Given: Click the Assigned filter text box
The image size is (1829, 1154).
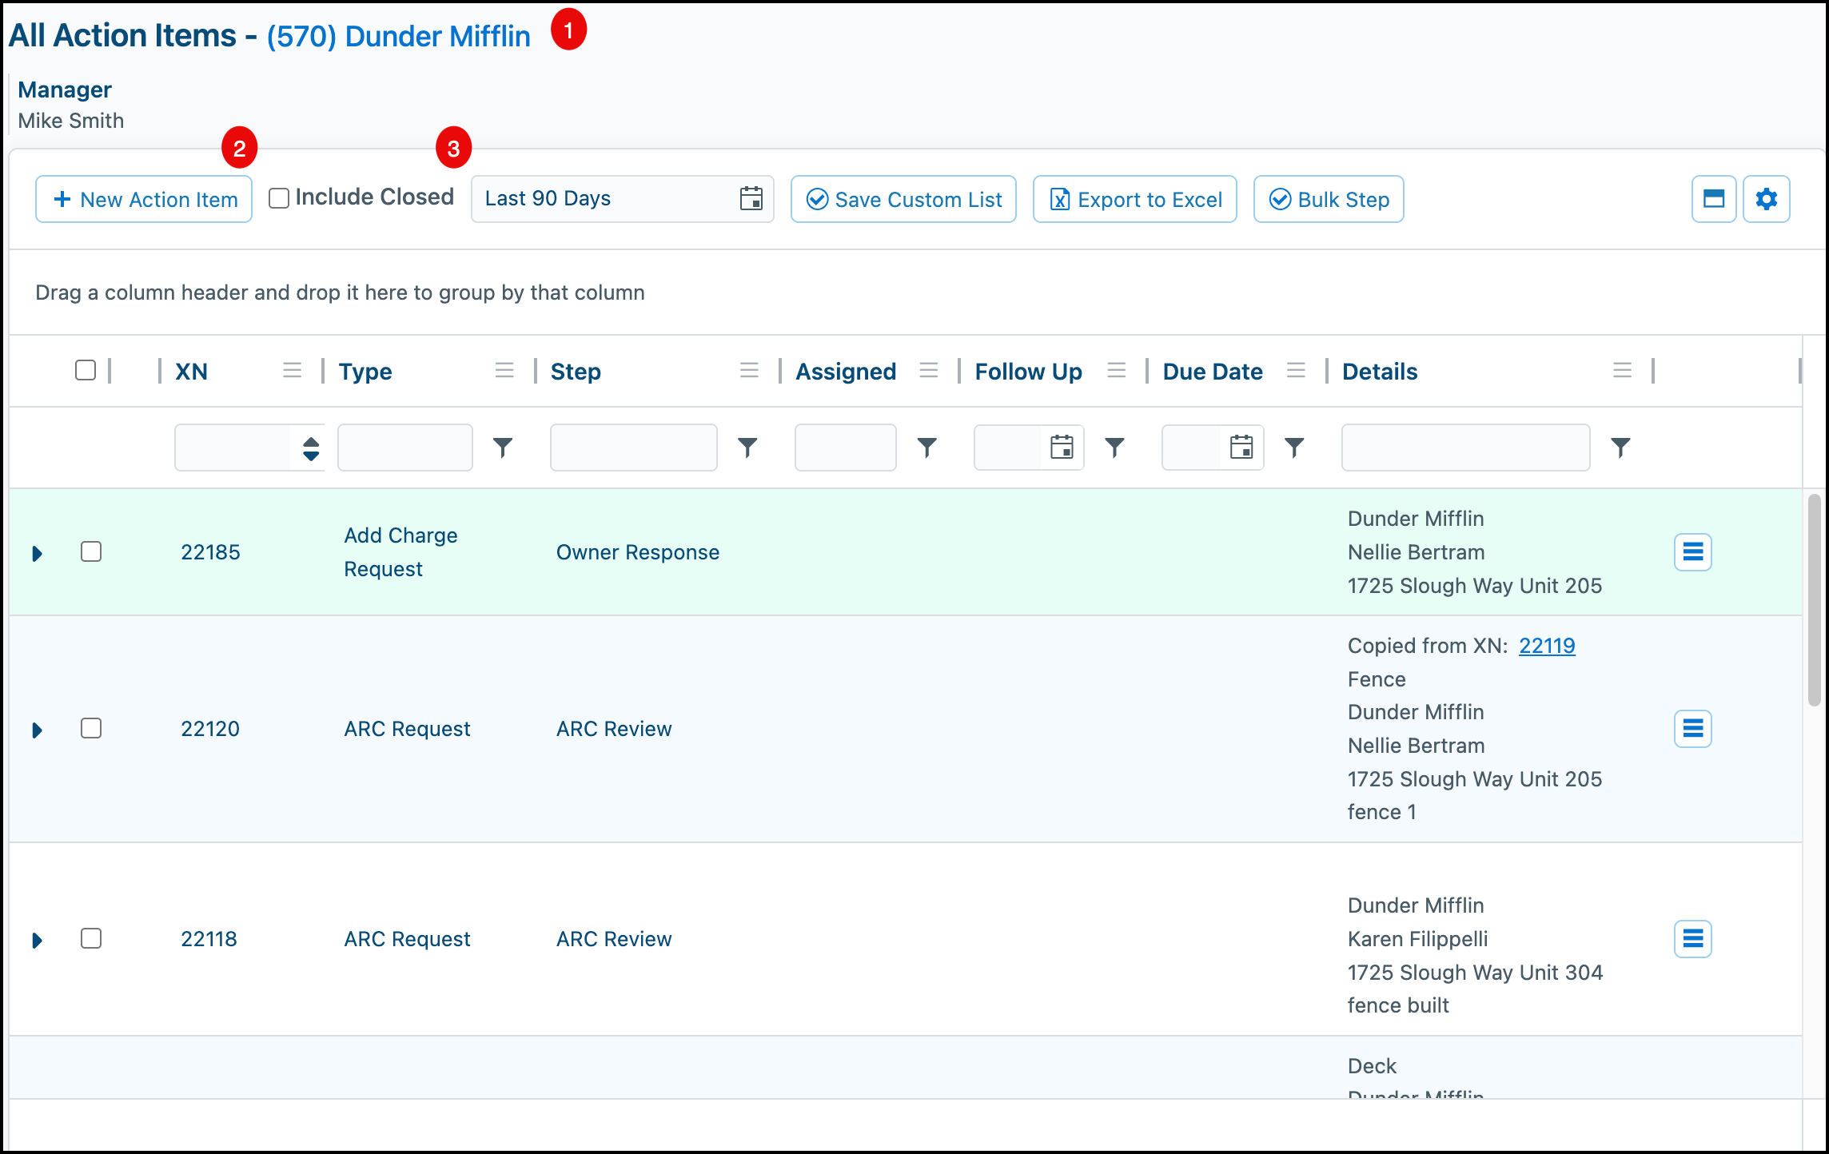Looking at the screenshot, I should 846,448.
